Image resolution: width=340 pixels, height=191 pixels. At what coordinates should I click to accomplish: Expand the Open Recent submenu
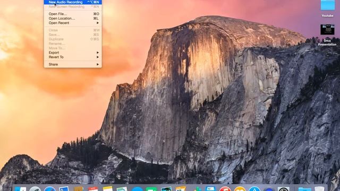[73, 23]
